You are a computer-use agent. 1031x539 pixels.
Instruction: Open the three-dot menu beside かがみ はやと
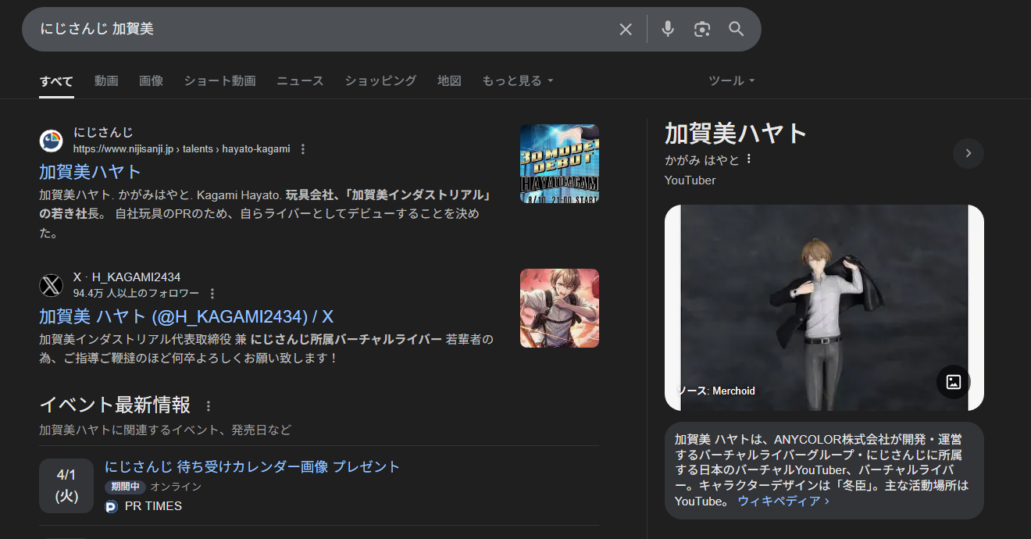pyautogui.click(x=749, y=159)
